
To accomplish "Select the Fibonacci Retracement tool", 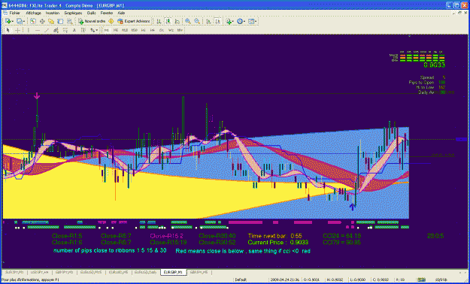I will (x=65, y=30).
